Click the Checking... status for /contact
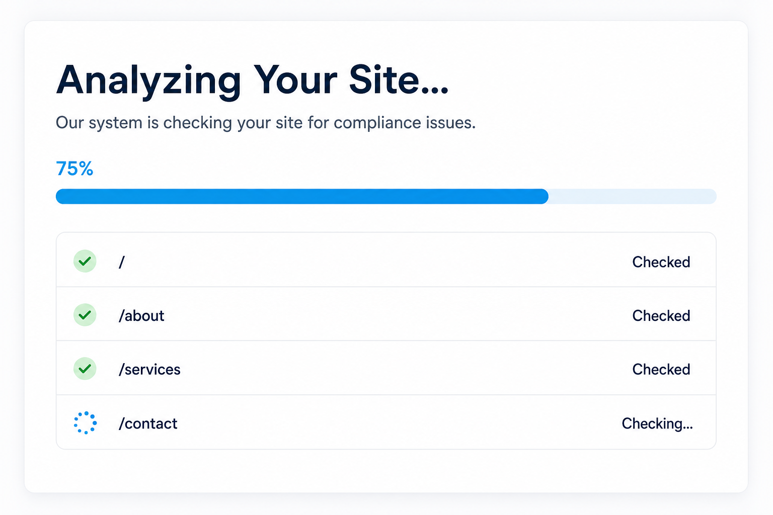 click(x=657, y=424)
